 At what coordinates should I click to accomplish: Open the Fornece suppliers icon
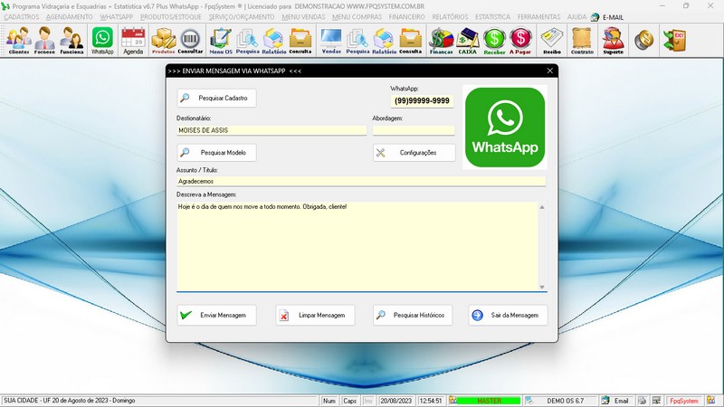44,41
